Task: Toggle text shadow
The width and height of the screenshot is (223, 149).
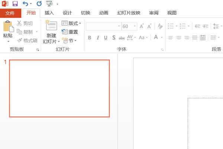Action: (114, 38)
